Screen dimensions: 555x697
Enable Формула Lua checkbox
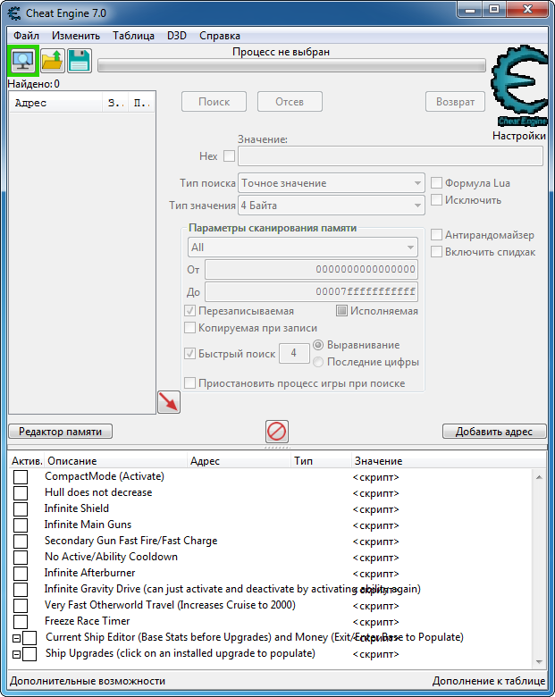coord(437,182)
